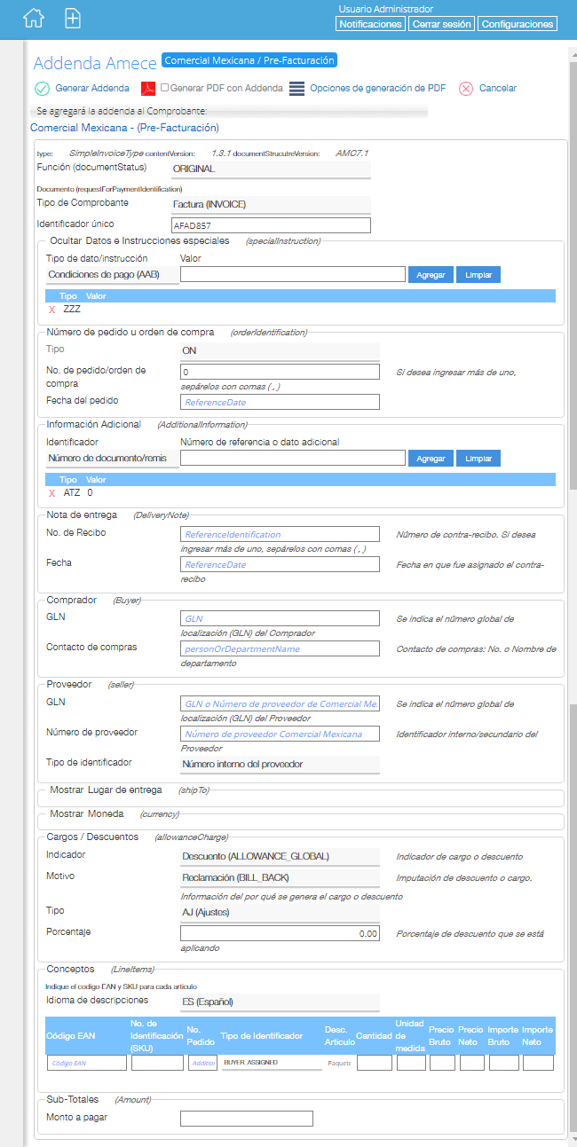Click the Proveedor GLN field
This screenshot has width=577, height=1147.
point(280,703)
